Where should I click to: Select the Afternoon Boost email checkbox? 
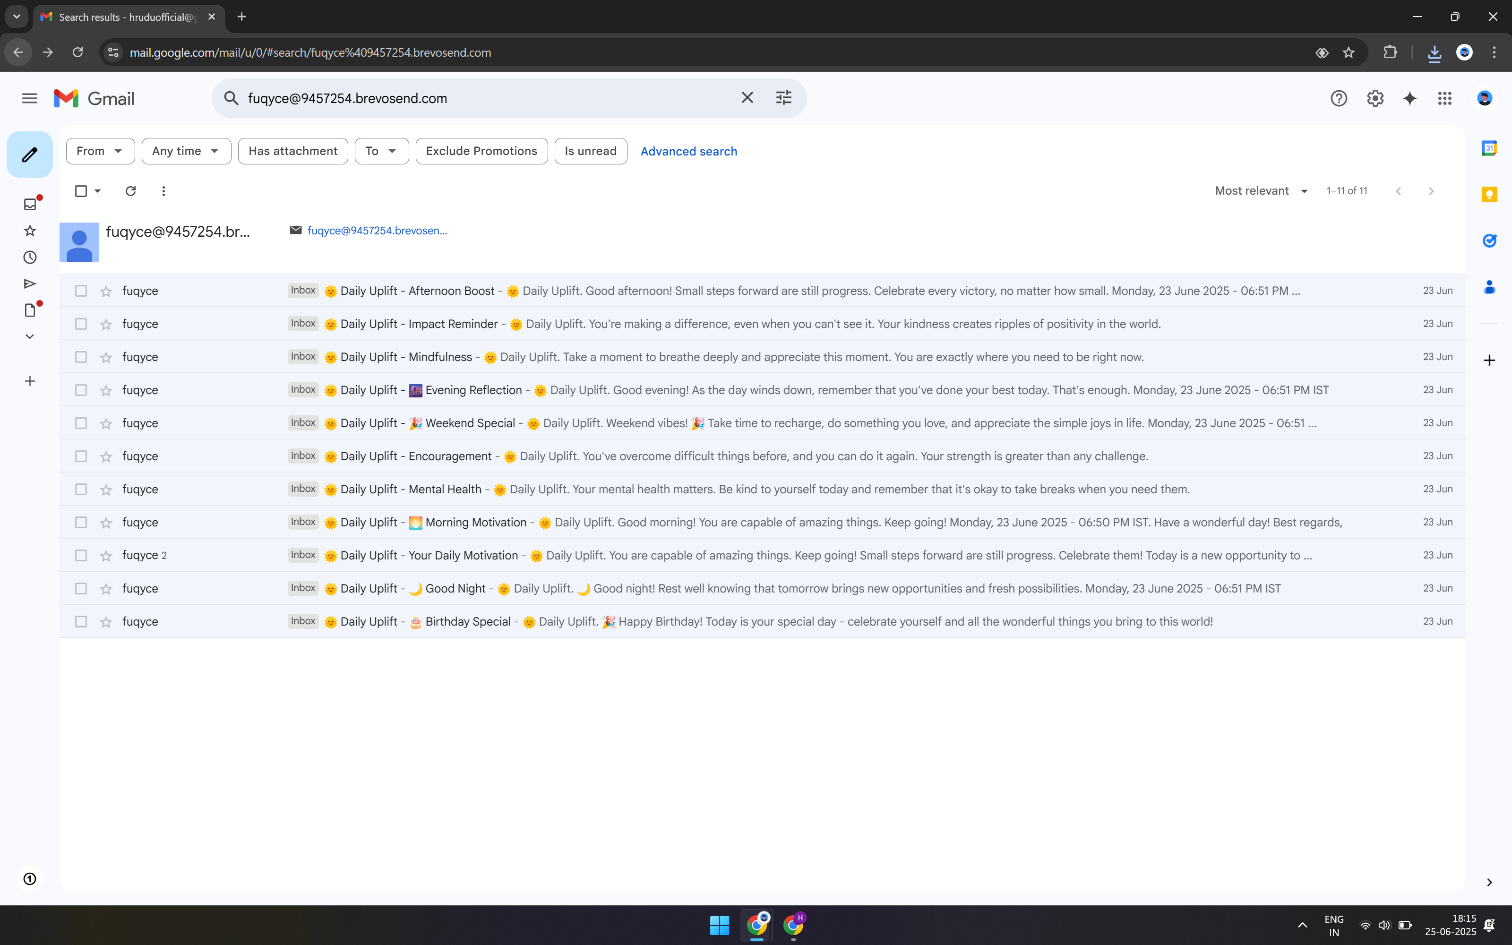tap(81, 291)
